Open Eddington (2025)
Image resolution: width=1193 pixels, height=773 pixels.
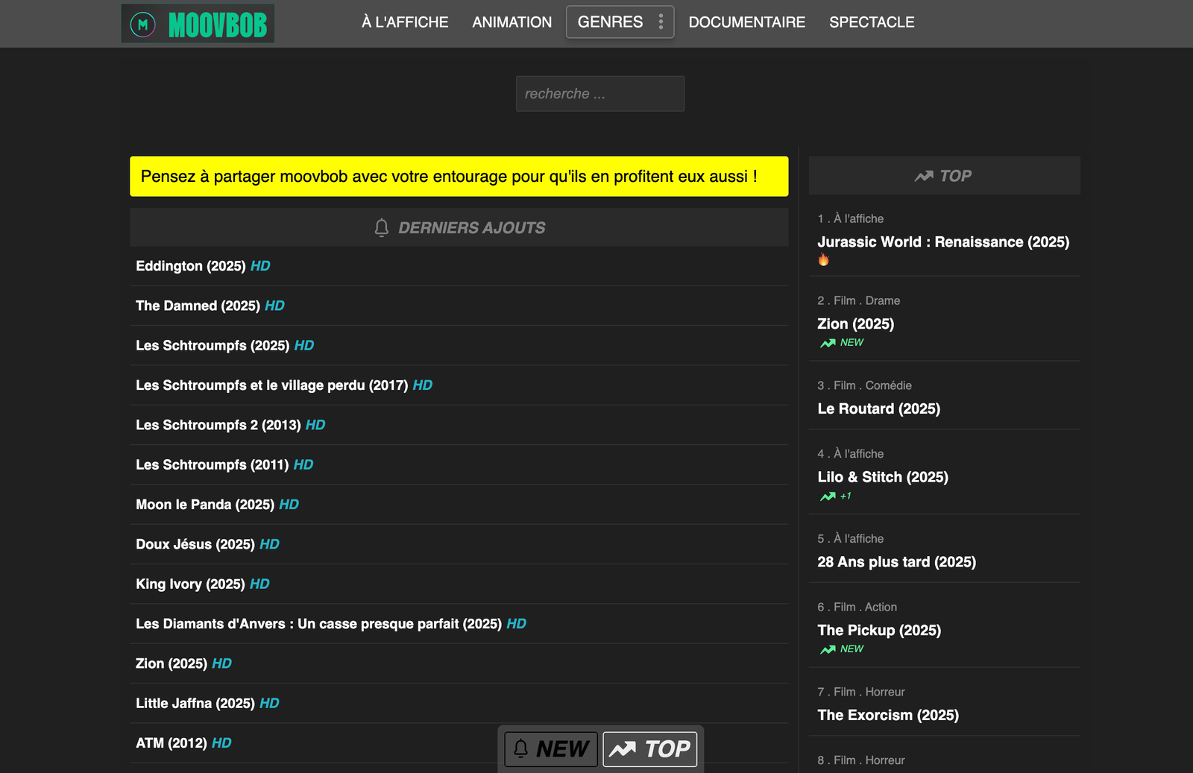pos(190,266)
